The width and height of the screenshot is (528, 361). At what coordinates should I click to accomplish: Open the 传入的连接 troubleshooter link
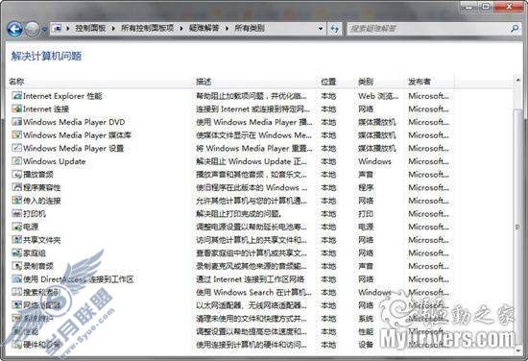coord(41,201)
